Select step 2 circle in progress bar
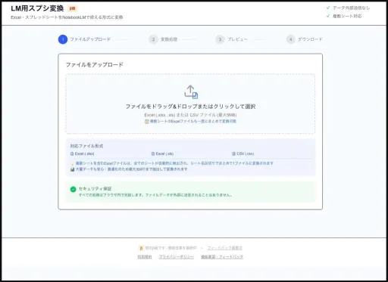388x282 pixels. tap(153, 39)
